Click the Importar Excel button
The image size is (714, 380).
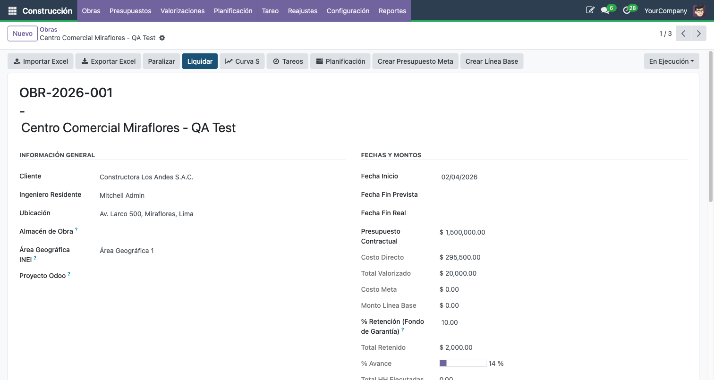point(41,61)
